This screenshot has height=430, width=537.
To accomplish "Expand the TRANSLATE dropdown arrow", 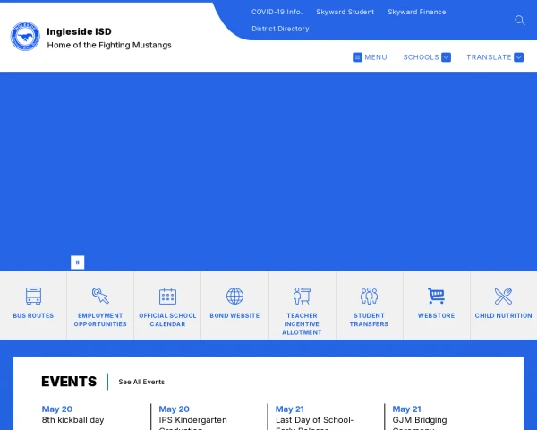I will [518, 57].
